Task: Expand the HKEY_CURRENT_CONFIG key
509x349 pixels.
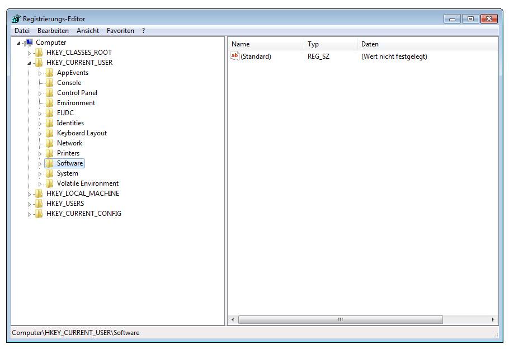Action: click(29, 214)
